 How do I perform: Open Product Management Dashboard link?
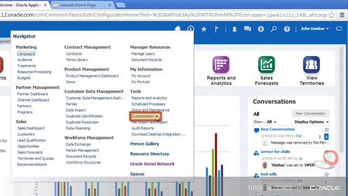pyautogui.click(x=92, y=76)
